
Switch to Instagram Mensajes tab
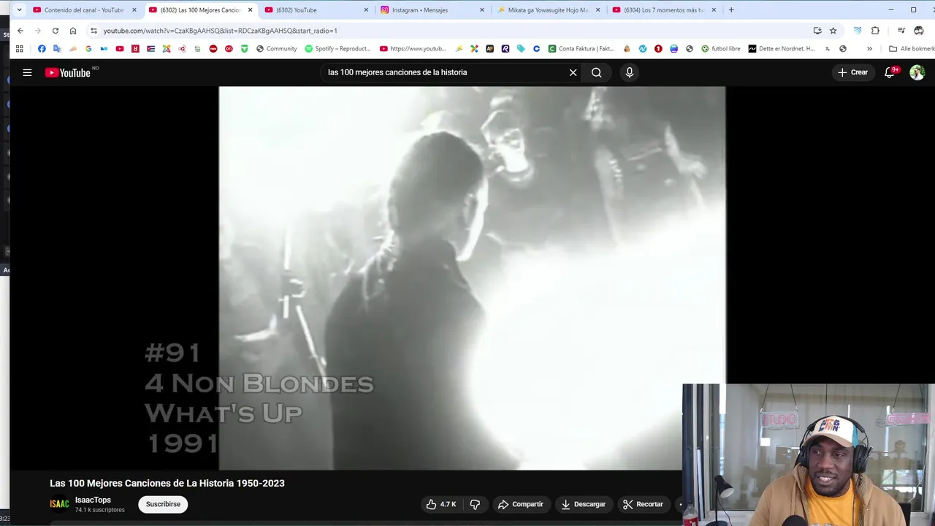(x=432, y=10)
